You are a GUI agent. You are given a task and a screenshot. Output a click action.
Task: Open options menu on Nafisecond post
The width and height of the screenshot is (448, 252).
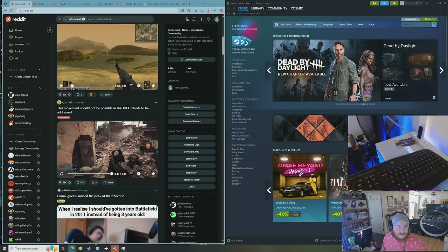coord(156,190)
